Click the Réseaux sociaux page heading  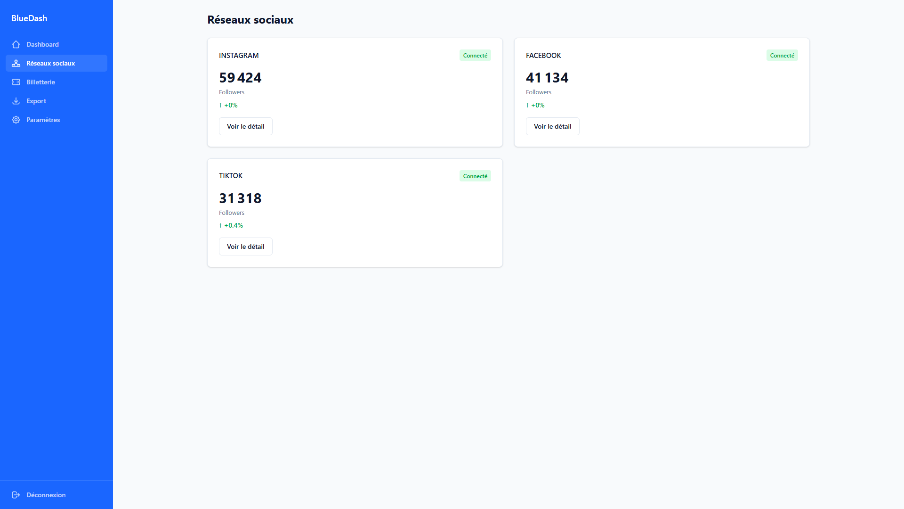(250, 20)
